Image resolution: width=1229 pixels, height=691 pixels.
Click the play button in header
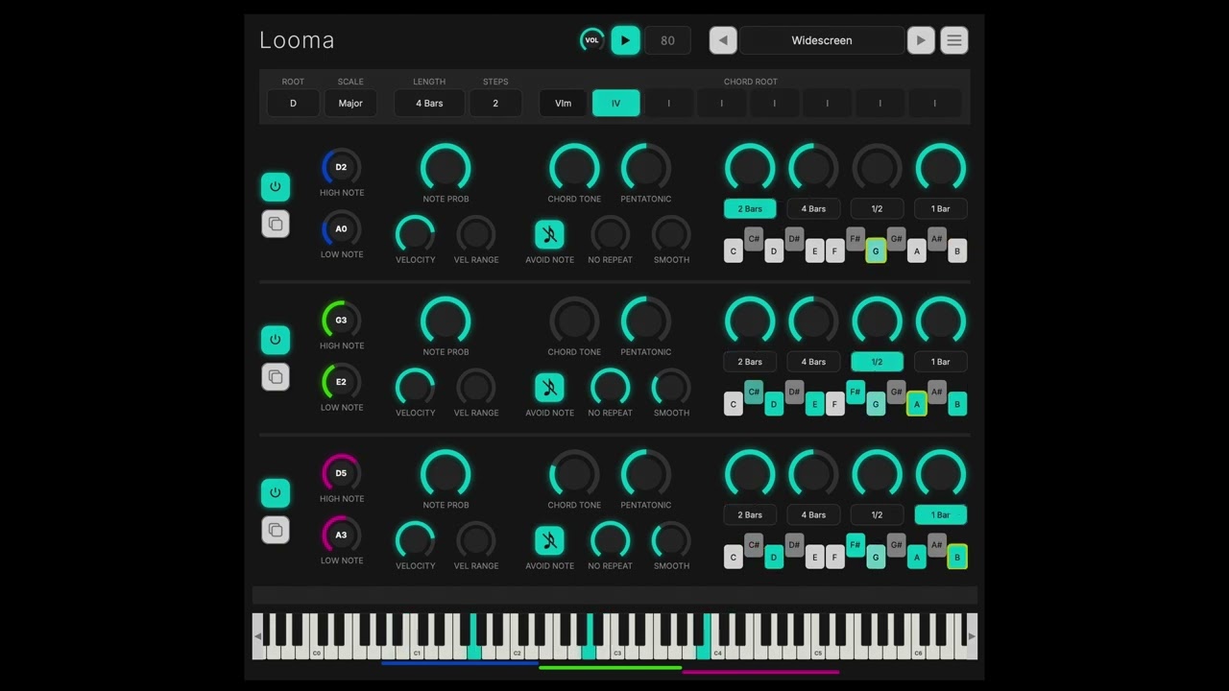click(625, 40)
